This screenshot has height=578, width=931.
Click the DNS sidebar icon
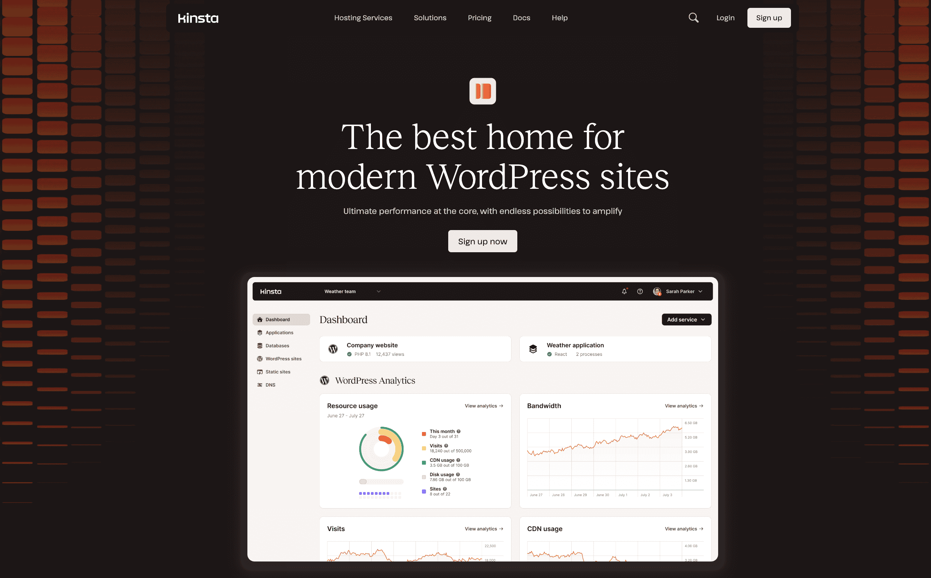click(x=260, y=384)
